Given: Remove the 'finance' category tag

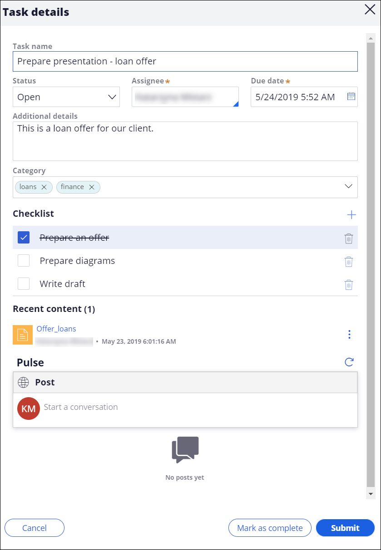Looking at the screenshot, I should tap(92, 187).
